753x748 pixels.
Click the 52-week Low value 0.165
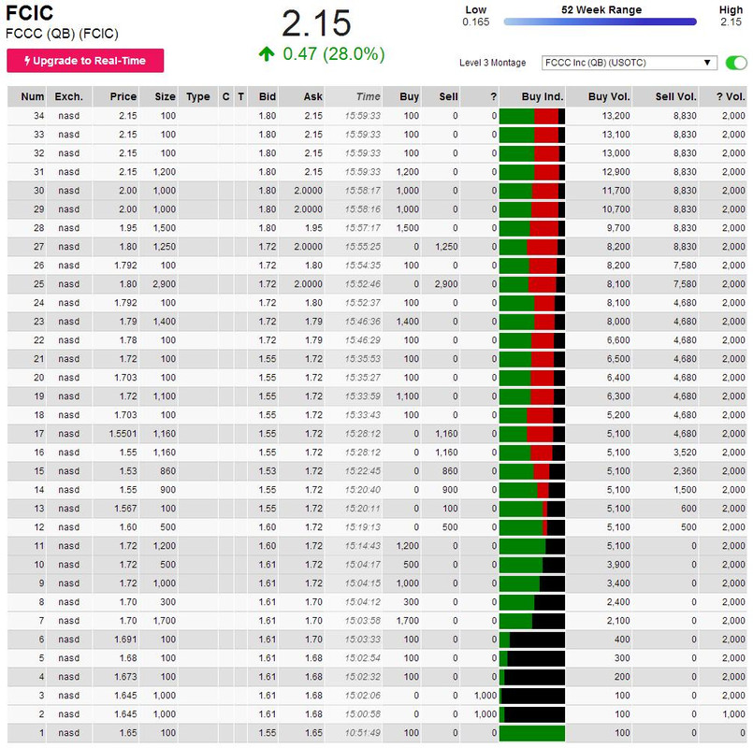point(476,22)
